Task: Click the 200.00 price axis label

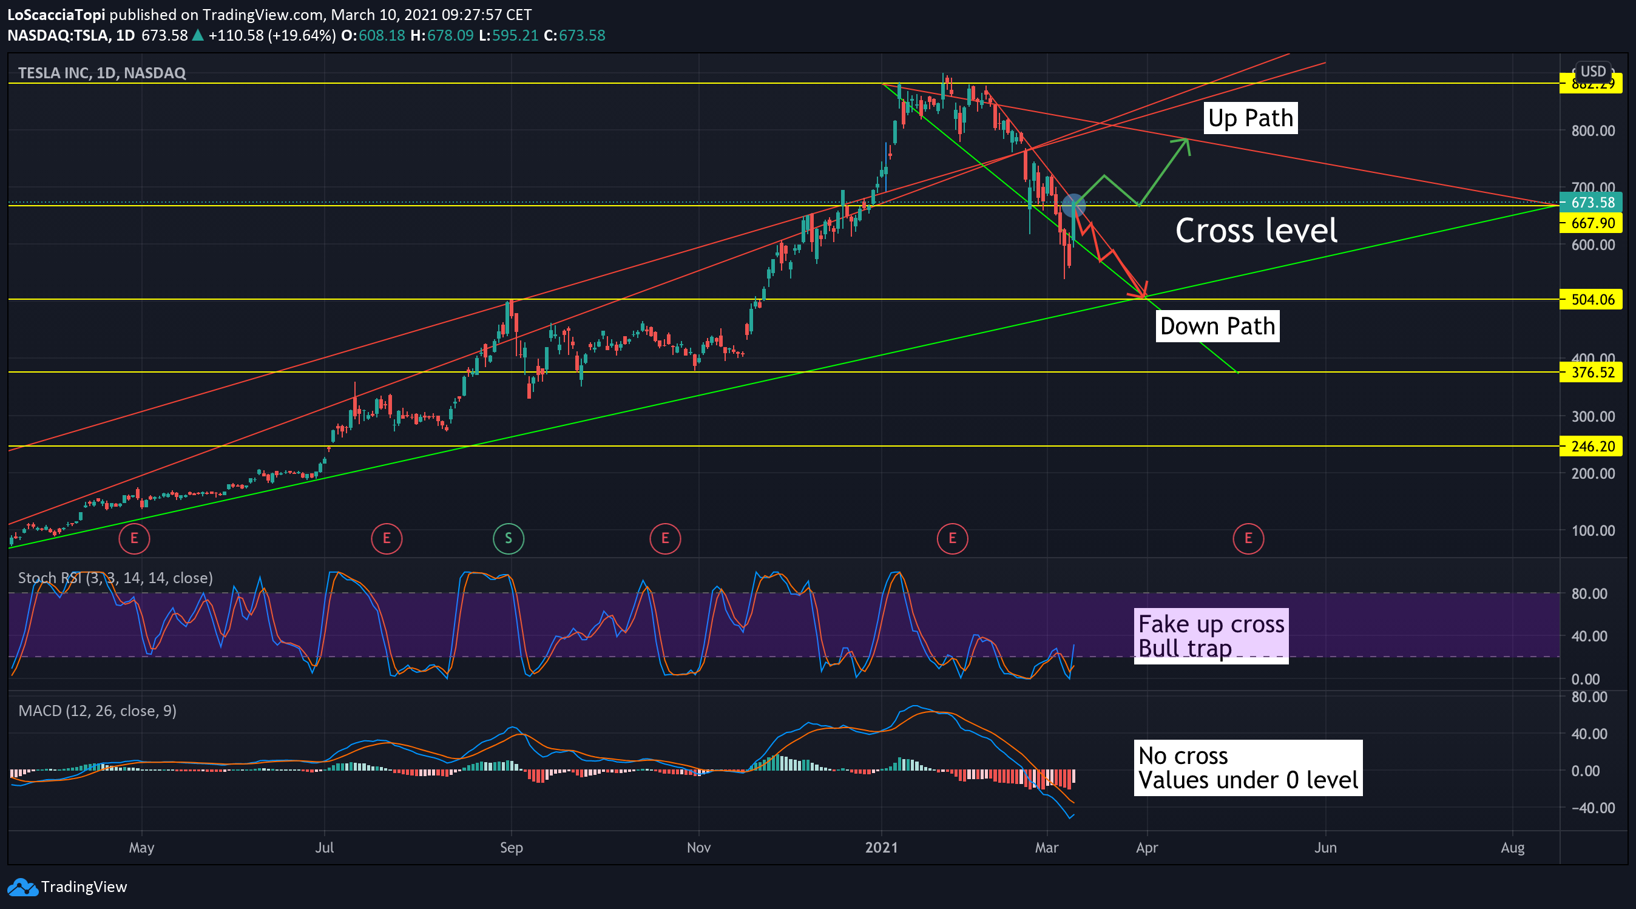Action: tap(1593, 474)
